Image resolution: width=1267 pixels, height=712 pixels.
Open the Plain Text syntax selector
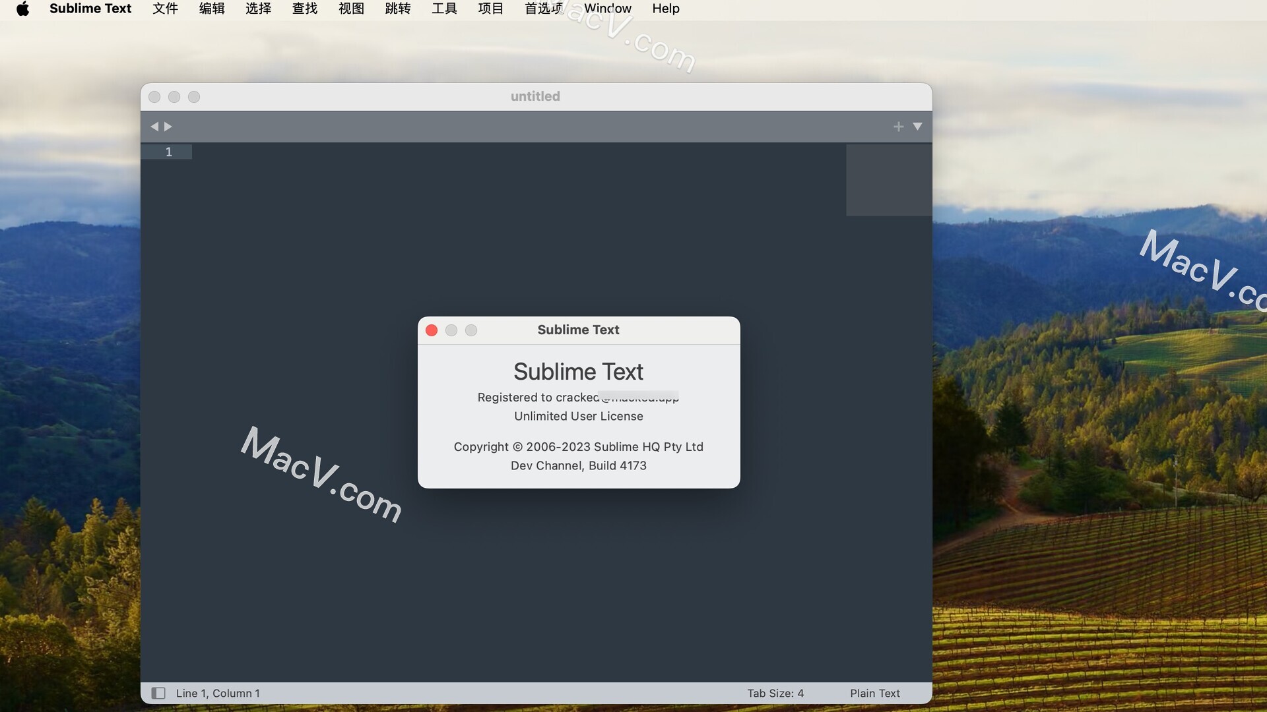pyautogui.click(x=874, y=693)
